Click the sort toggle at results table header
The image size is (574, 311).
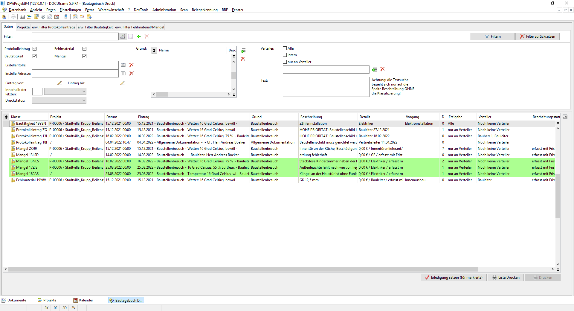(x=6, y=117)
